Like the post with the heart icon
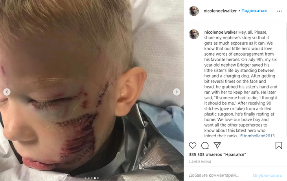The height and width of the screenshot is (181, 287). pyautogui.click(x=193, y=145)
